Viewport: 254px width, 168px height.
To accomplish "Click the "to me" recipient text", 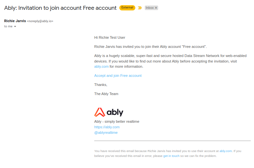I will pyautogui.click(x=8, y=26).
